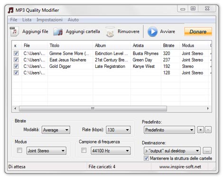The height and width of the screenshot is (177, 223).
Task: Click the Aggiungi file music note icon
Action: [14, 31]
